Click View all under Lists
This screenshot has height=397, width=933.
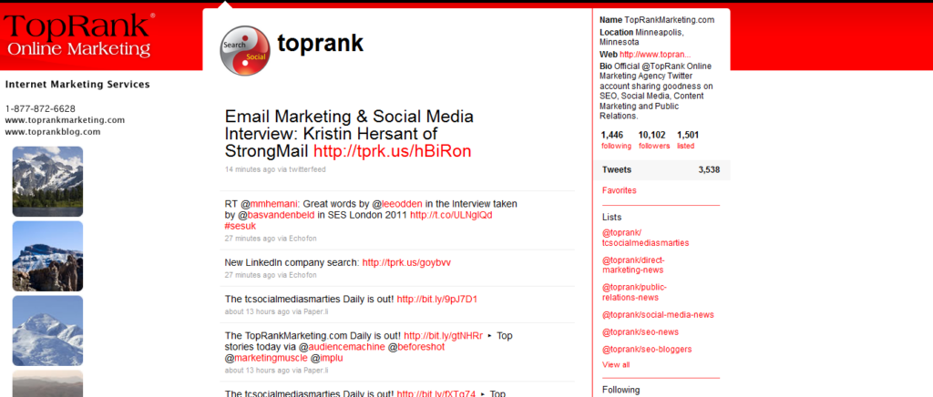616,365
